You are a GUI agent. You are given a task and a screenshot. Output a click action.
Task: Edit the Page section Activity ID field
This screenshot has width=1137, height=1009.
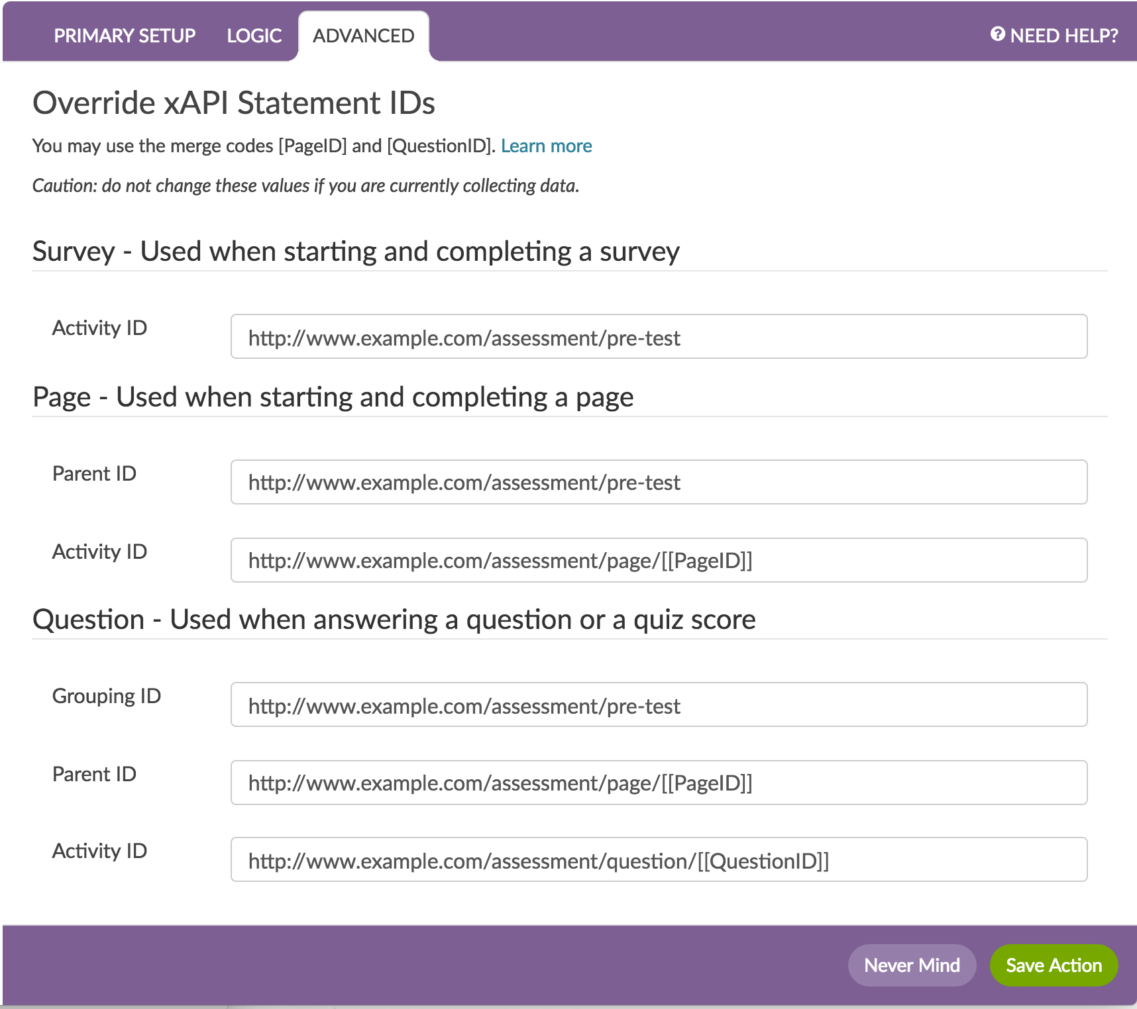(x=659, y=560)
